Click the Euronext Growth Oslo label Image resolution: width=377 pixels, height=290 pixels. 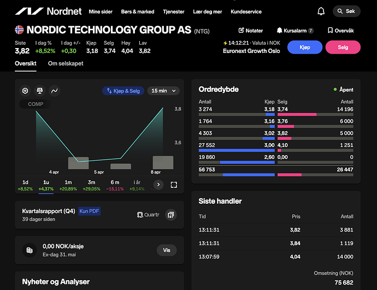coord(251,51)
